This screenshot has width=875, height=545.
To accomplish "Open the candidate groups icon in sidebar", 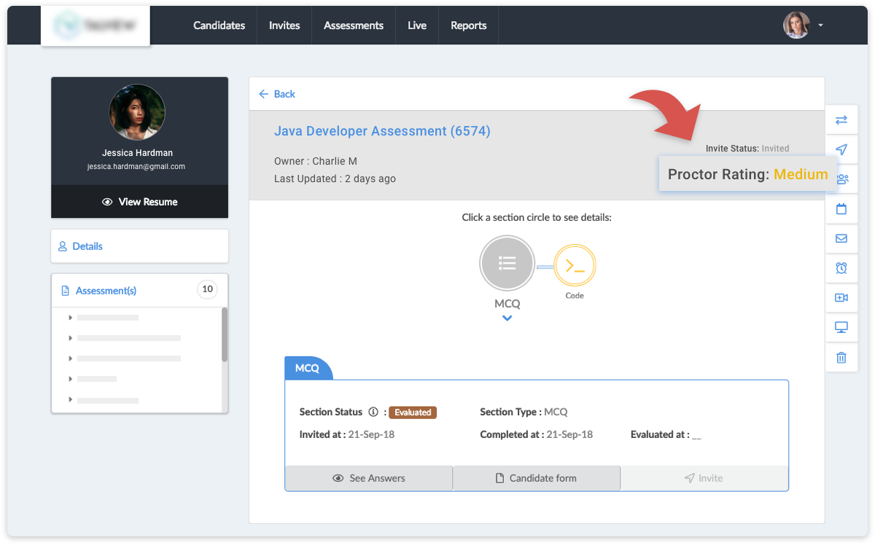I will tap(841, 179).
